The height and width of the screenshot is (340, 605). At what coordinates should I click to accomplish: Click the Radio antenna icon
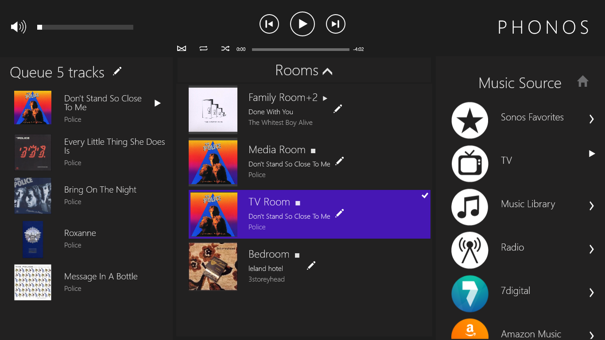[x=470, y=251]
